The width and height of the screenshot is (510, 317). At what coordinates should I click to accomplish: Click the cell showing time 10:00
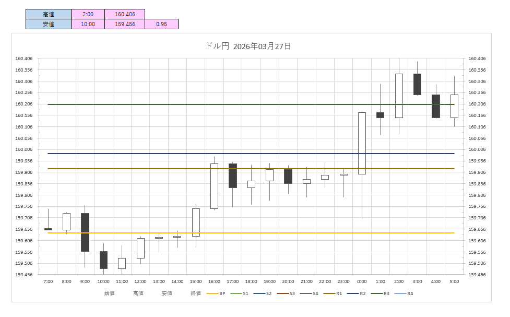pos(88,24)
